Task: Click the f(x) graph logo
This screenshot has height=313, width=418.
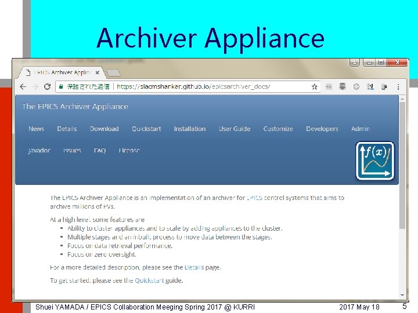Action: tap(375, 161)
